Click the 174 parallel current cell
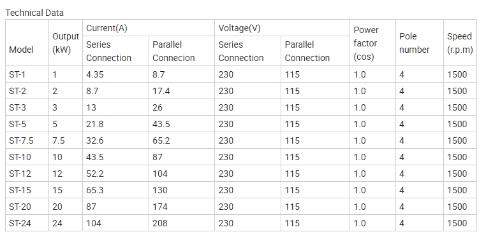The height and width of the screenshot is (239, 486). click(182, 207)
